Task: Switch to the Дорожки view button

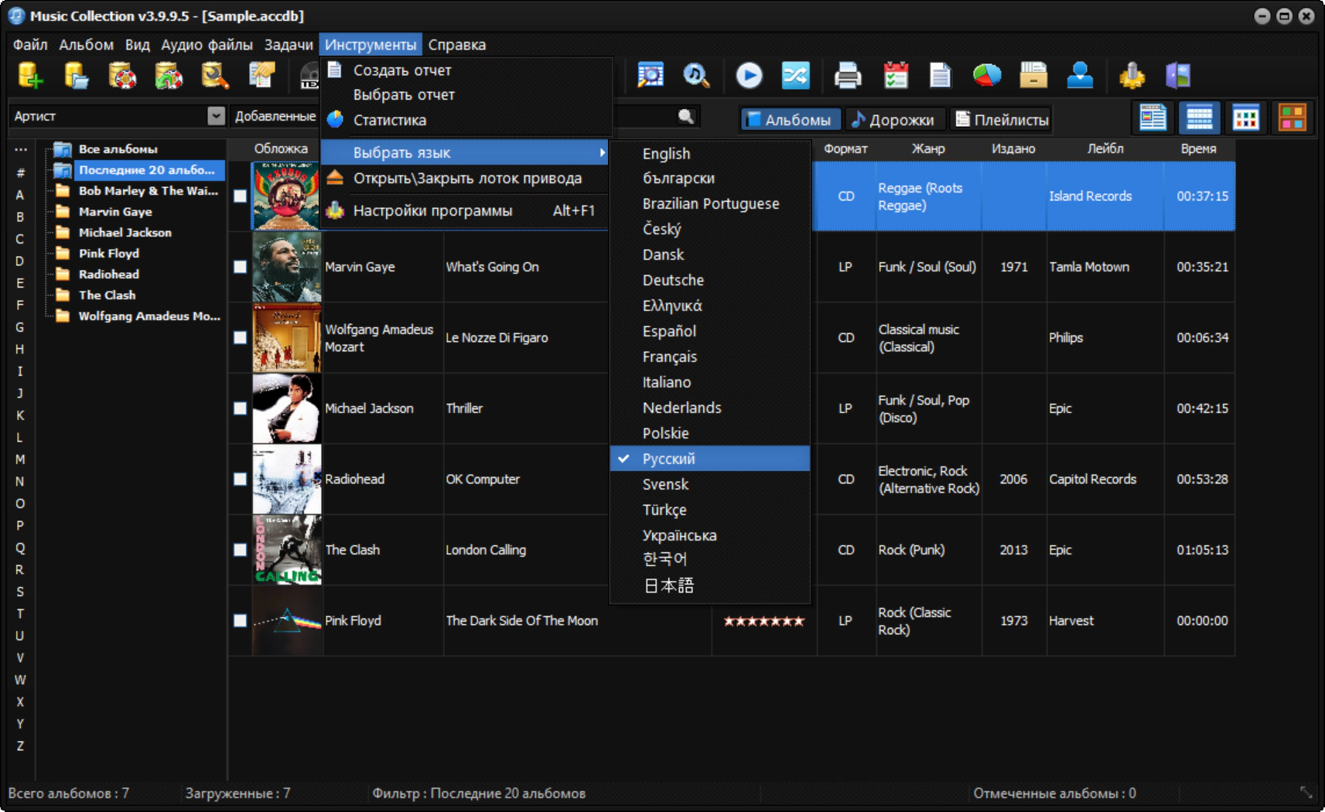Action: pos(893,120)
